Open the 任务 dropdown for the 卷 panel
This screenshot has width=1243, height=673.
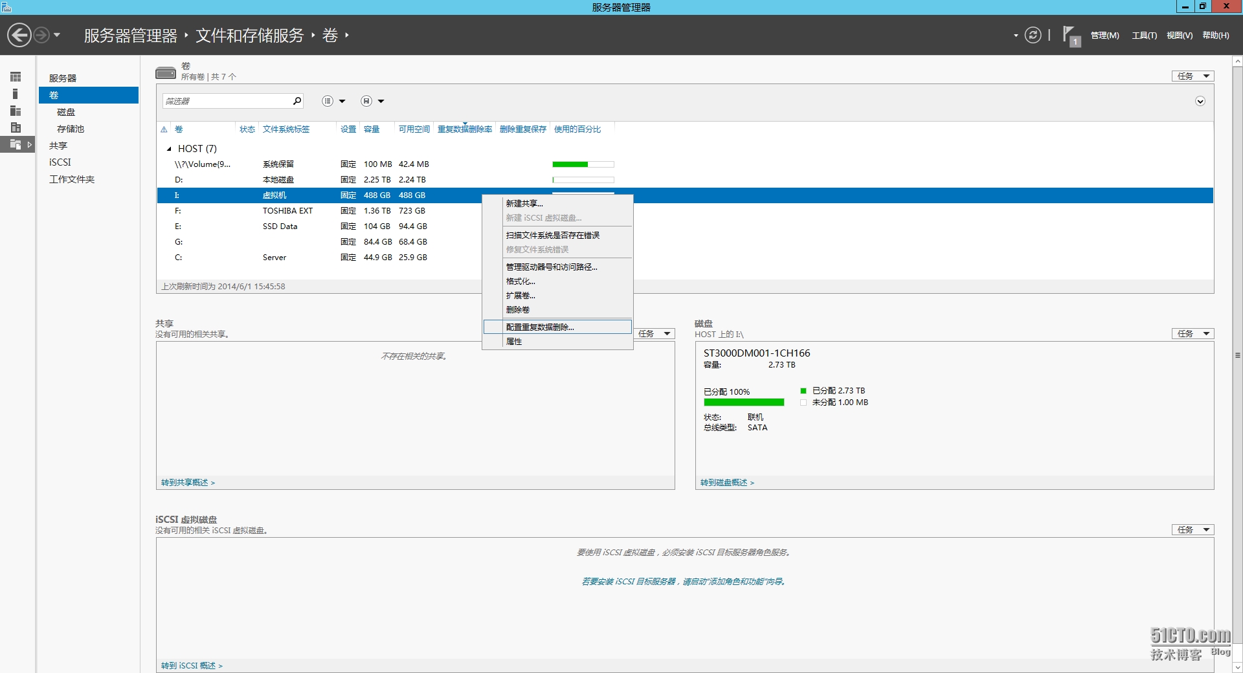click(x=1193, y=76)
